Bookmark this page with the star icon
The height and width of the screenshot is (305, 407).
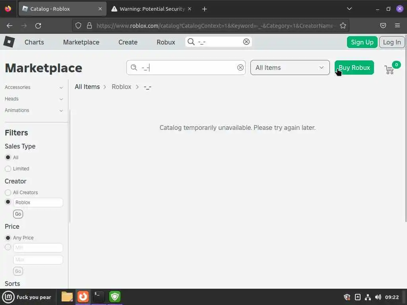pyautogui.click(x=343, y=25)
